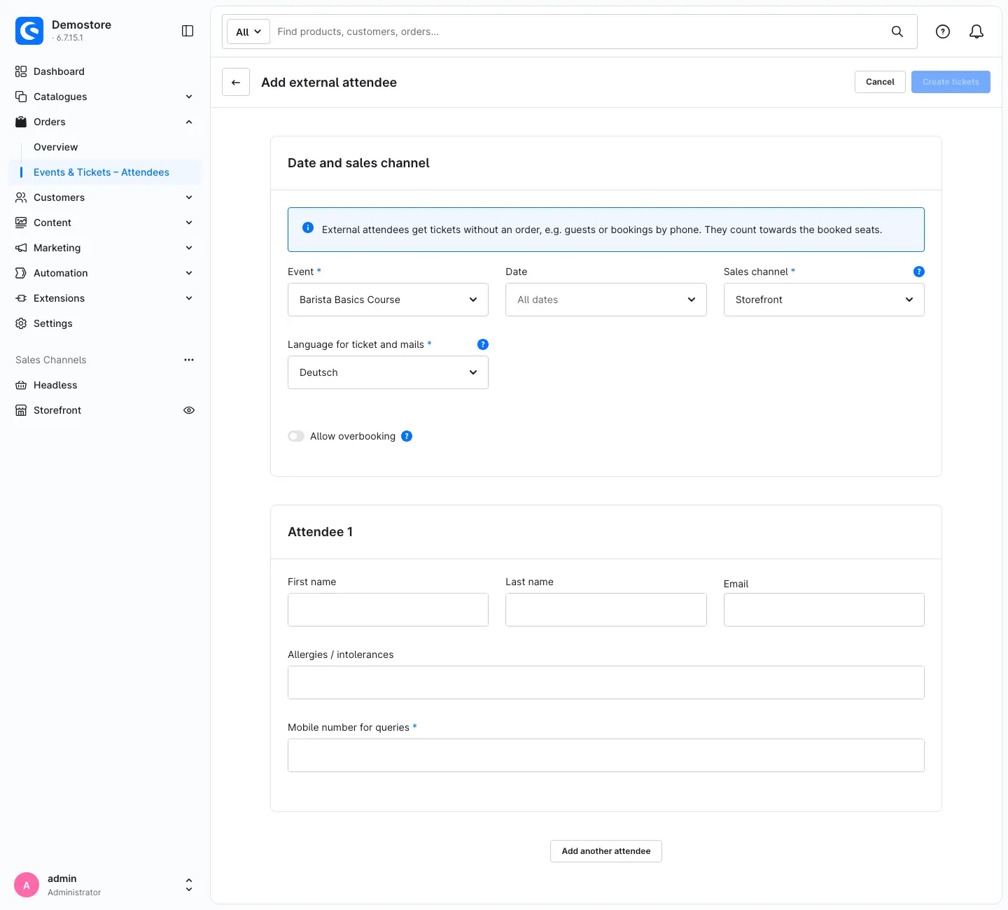Open the Customers menu
Viewport: 1008px width, 910px height.
tap(105, 197)
